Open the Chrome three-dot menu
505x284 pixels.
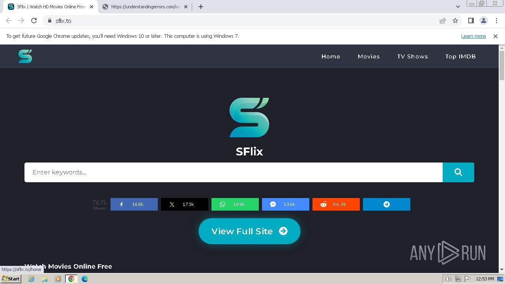click(x=496, y=21)
